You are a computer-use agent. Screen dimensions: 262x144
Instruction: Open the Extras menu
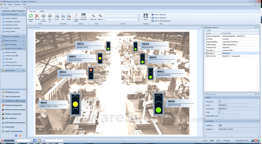point(10,5)
